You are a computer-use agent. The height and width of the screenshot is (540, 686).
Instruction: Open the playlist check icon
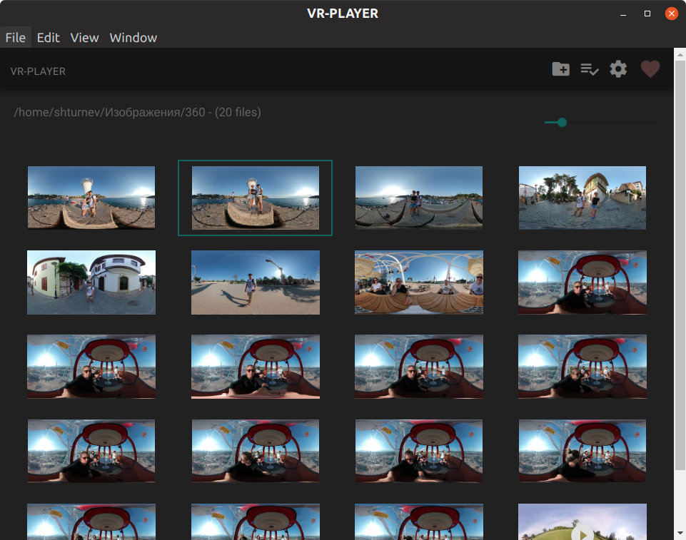pos(589,68)
